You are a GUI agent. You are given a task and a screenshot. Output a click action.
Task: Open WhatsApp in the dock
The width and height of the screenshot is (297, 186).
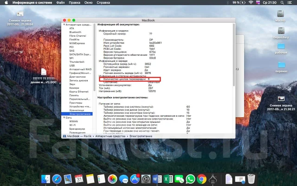click(x=190, y=179)
